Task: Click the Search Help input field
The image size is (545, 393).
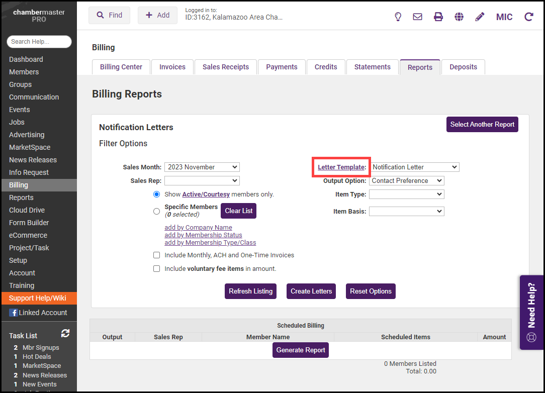Action: 39,42
